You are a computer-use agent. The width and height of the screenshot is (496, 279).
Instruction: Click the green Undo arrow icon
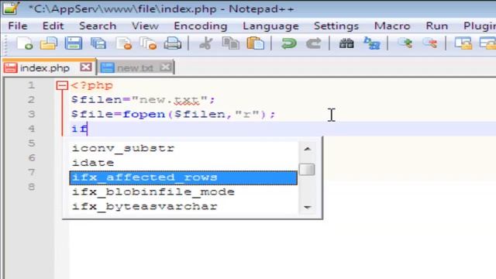pyautogui.click(x=288, y=43)
